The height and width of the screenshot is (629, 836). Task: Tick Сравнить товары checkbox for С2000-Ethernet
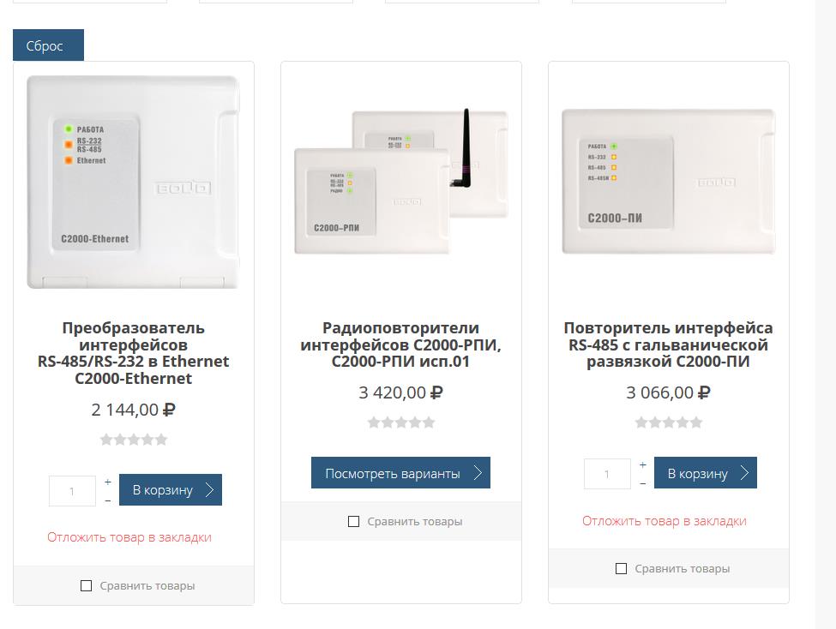point(86,586)
